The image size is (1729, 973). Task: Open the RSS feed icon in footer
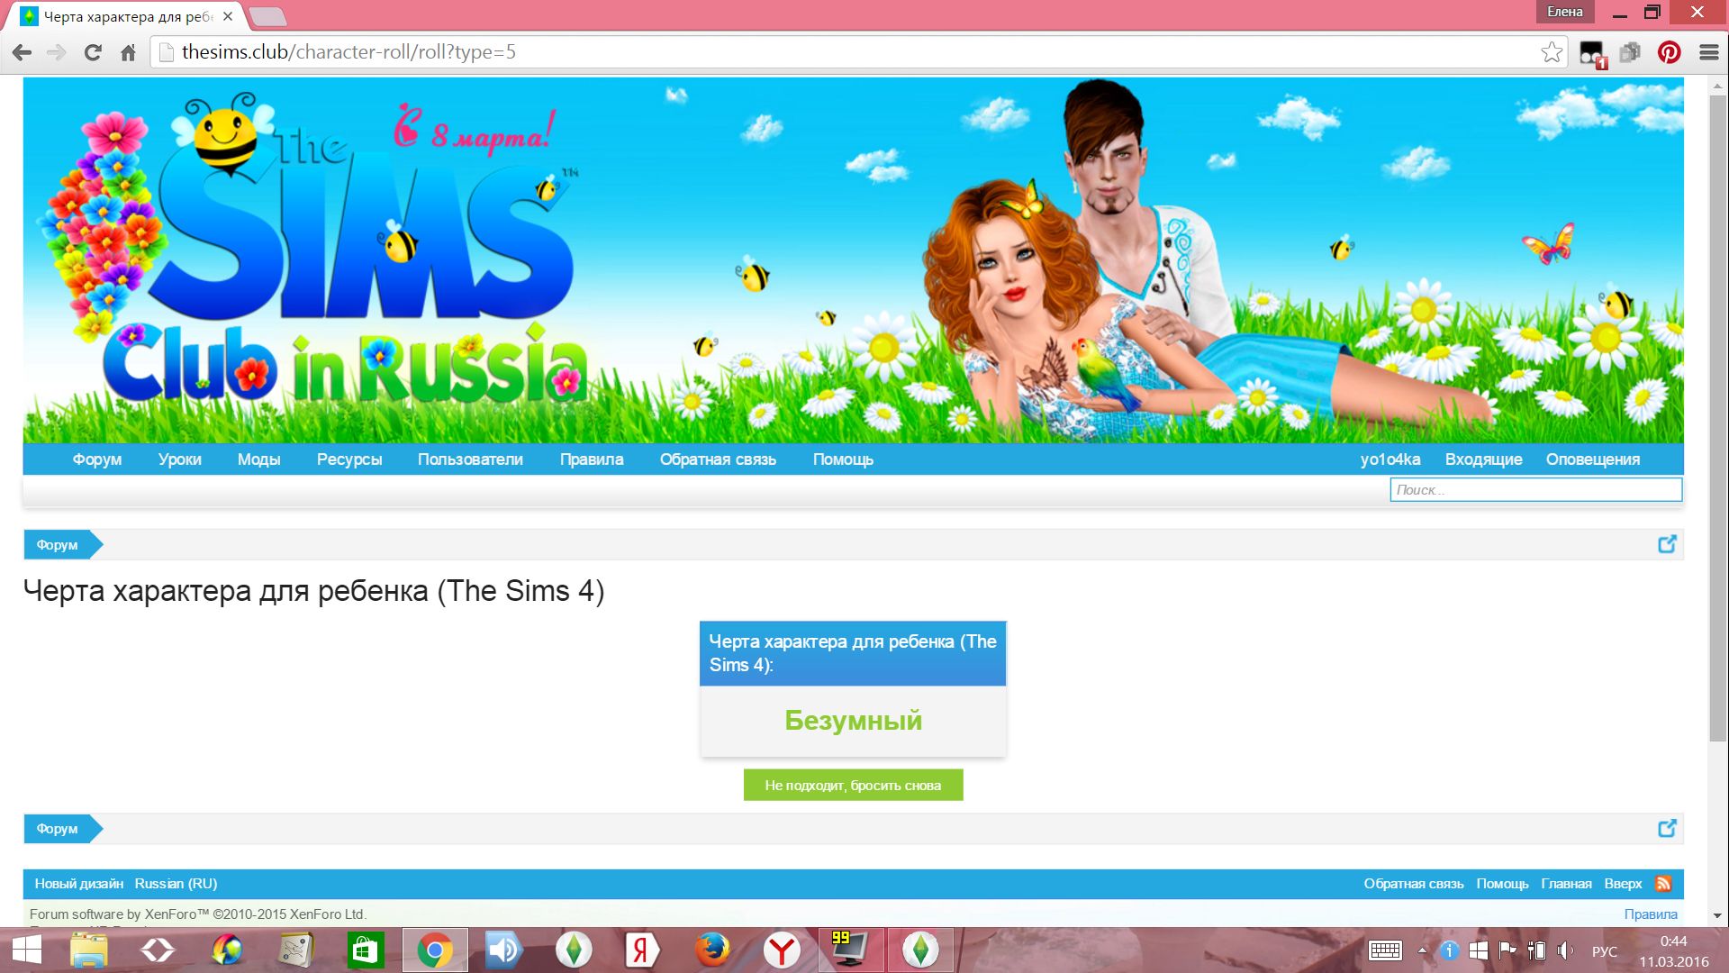click(1663, 883)
